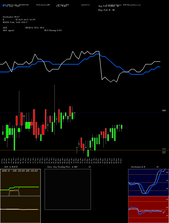The image size is (169, 223).
Task: Click the price label beside the dark blue line
Action: [x=164, y=110]
